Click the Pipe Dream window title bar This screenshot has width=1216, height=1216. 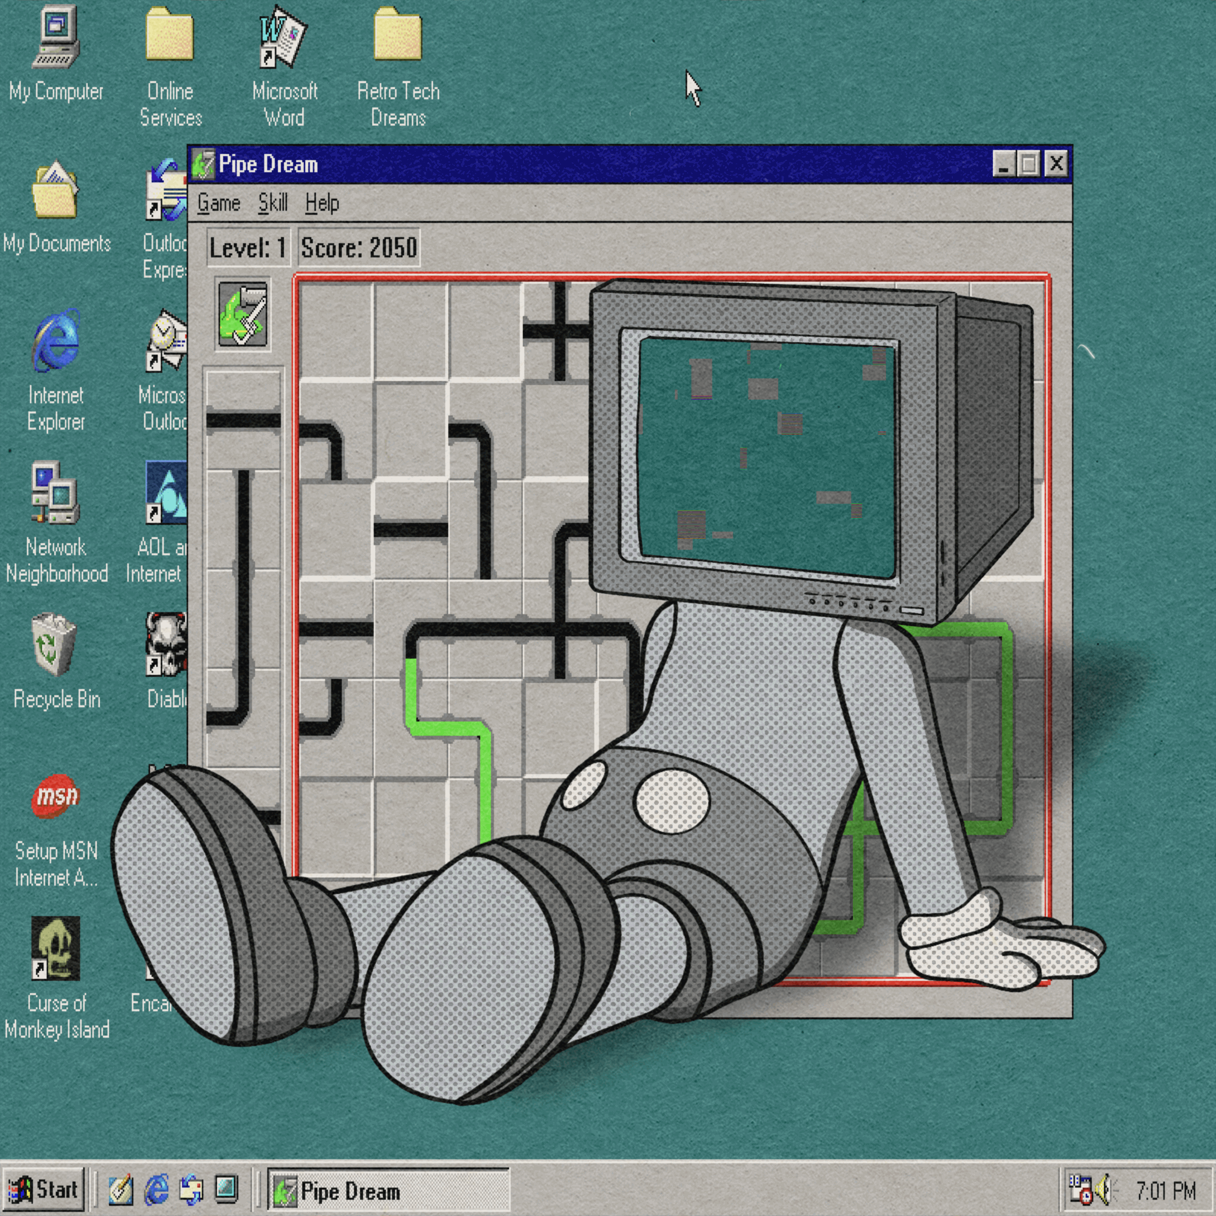630,164
